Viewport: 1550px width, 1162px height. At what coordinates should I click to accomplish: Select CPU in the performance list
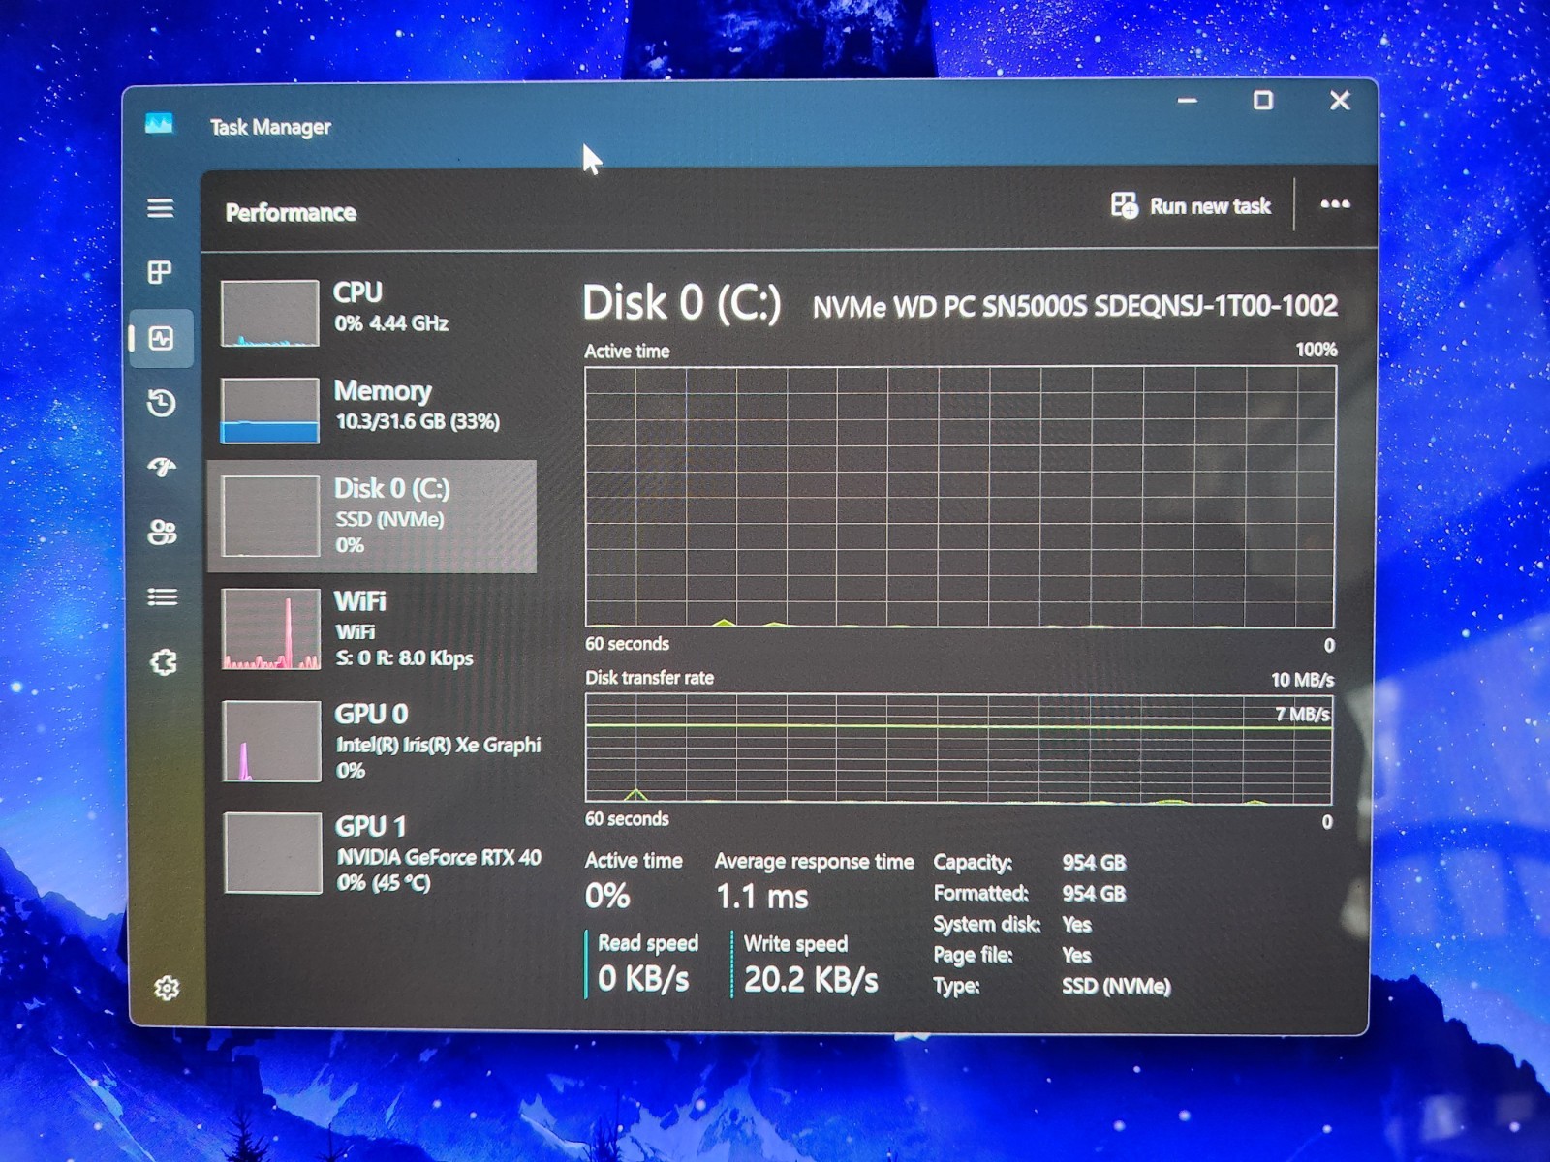tap(372, 313)
